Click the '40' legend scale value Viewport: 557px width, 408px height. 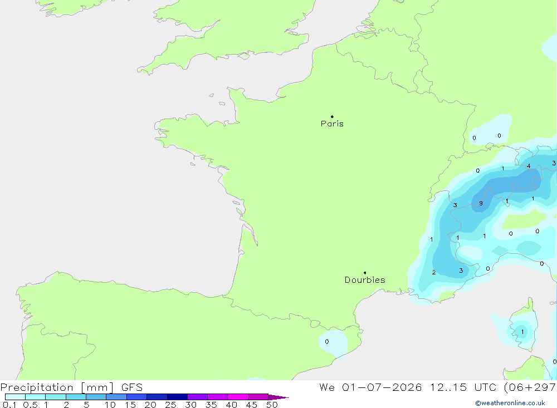[x=232, y=405]
